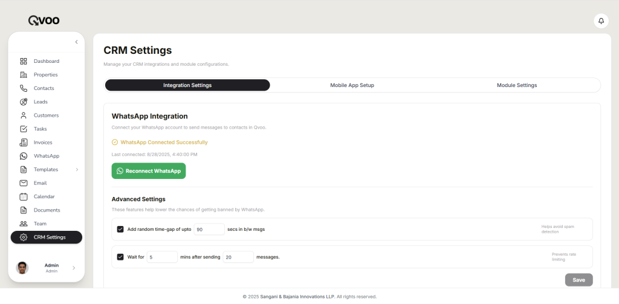Click the Qvoo logo

(x=44, y=21)
